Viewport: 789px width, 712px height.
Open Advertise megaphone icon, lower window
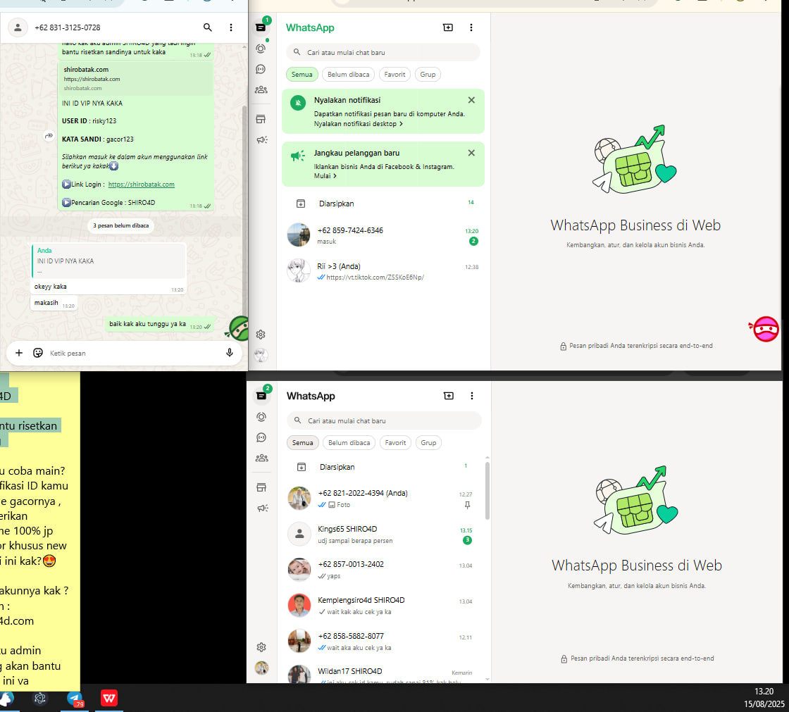[262, 508]
